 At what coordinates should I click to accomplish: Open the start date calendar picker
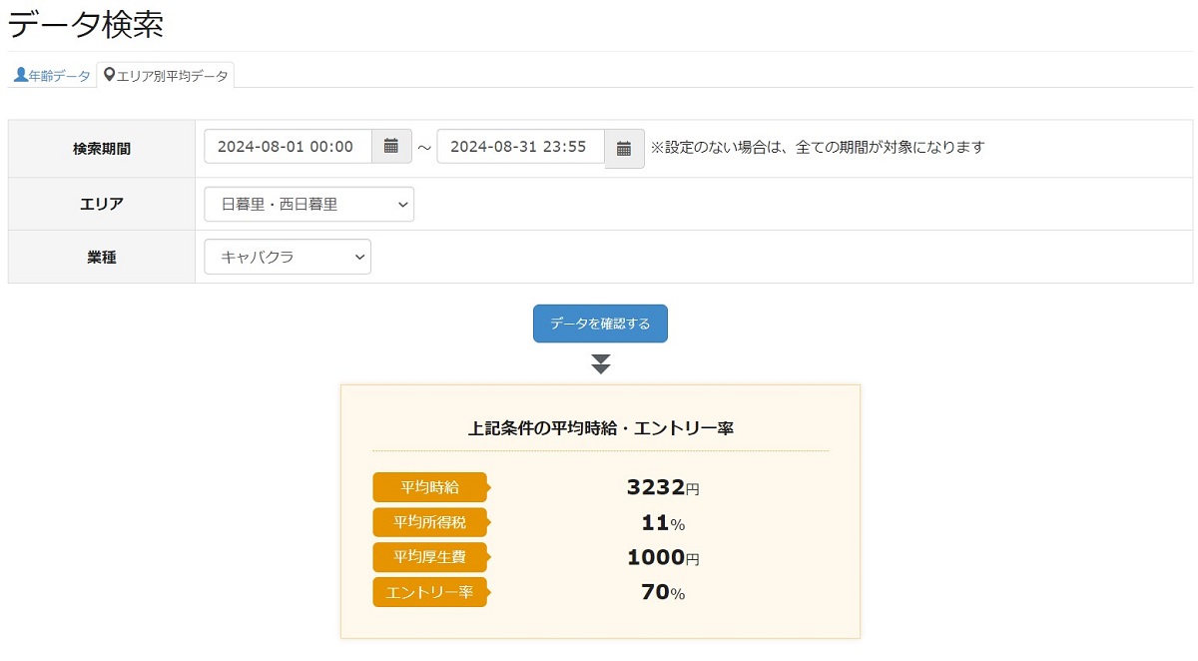(391, 147)
